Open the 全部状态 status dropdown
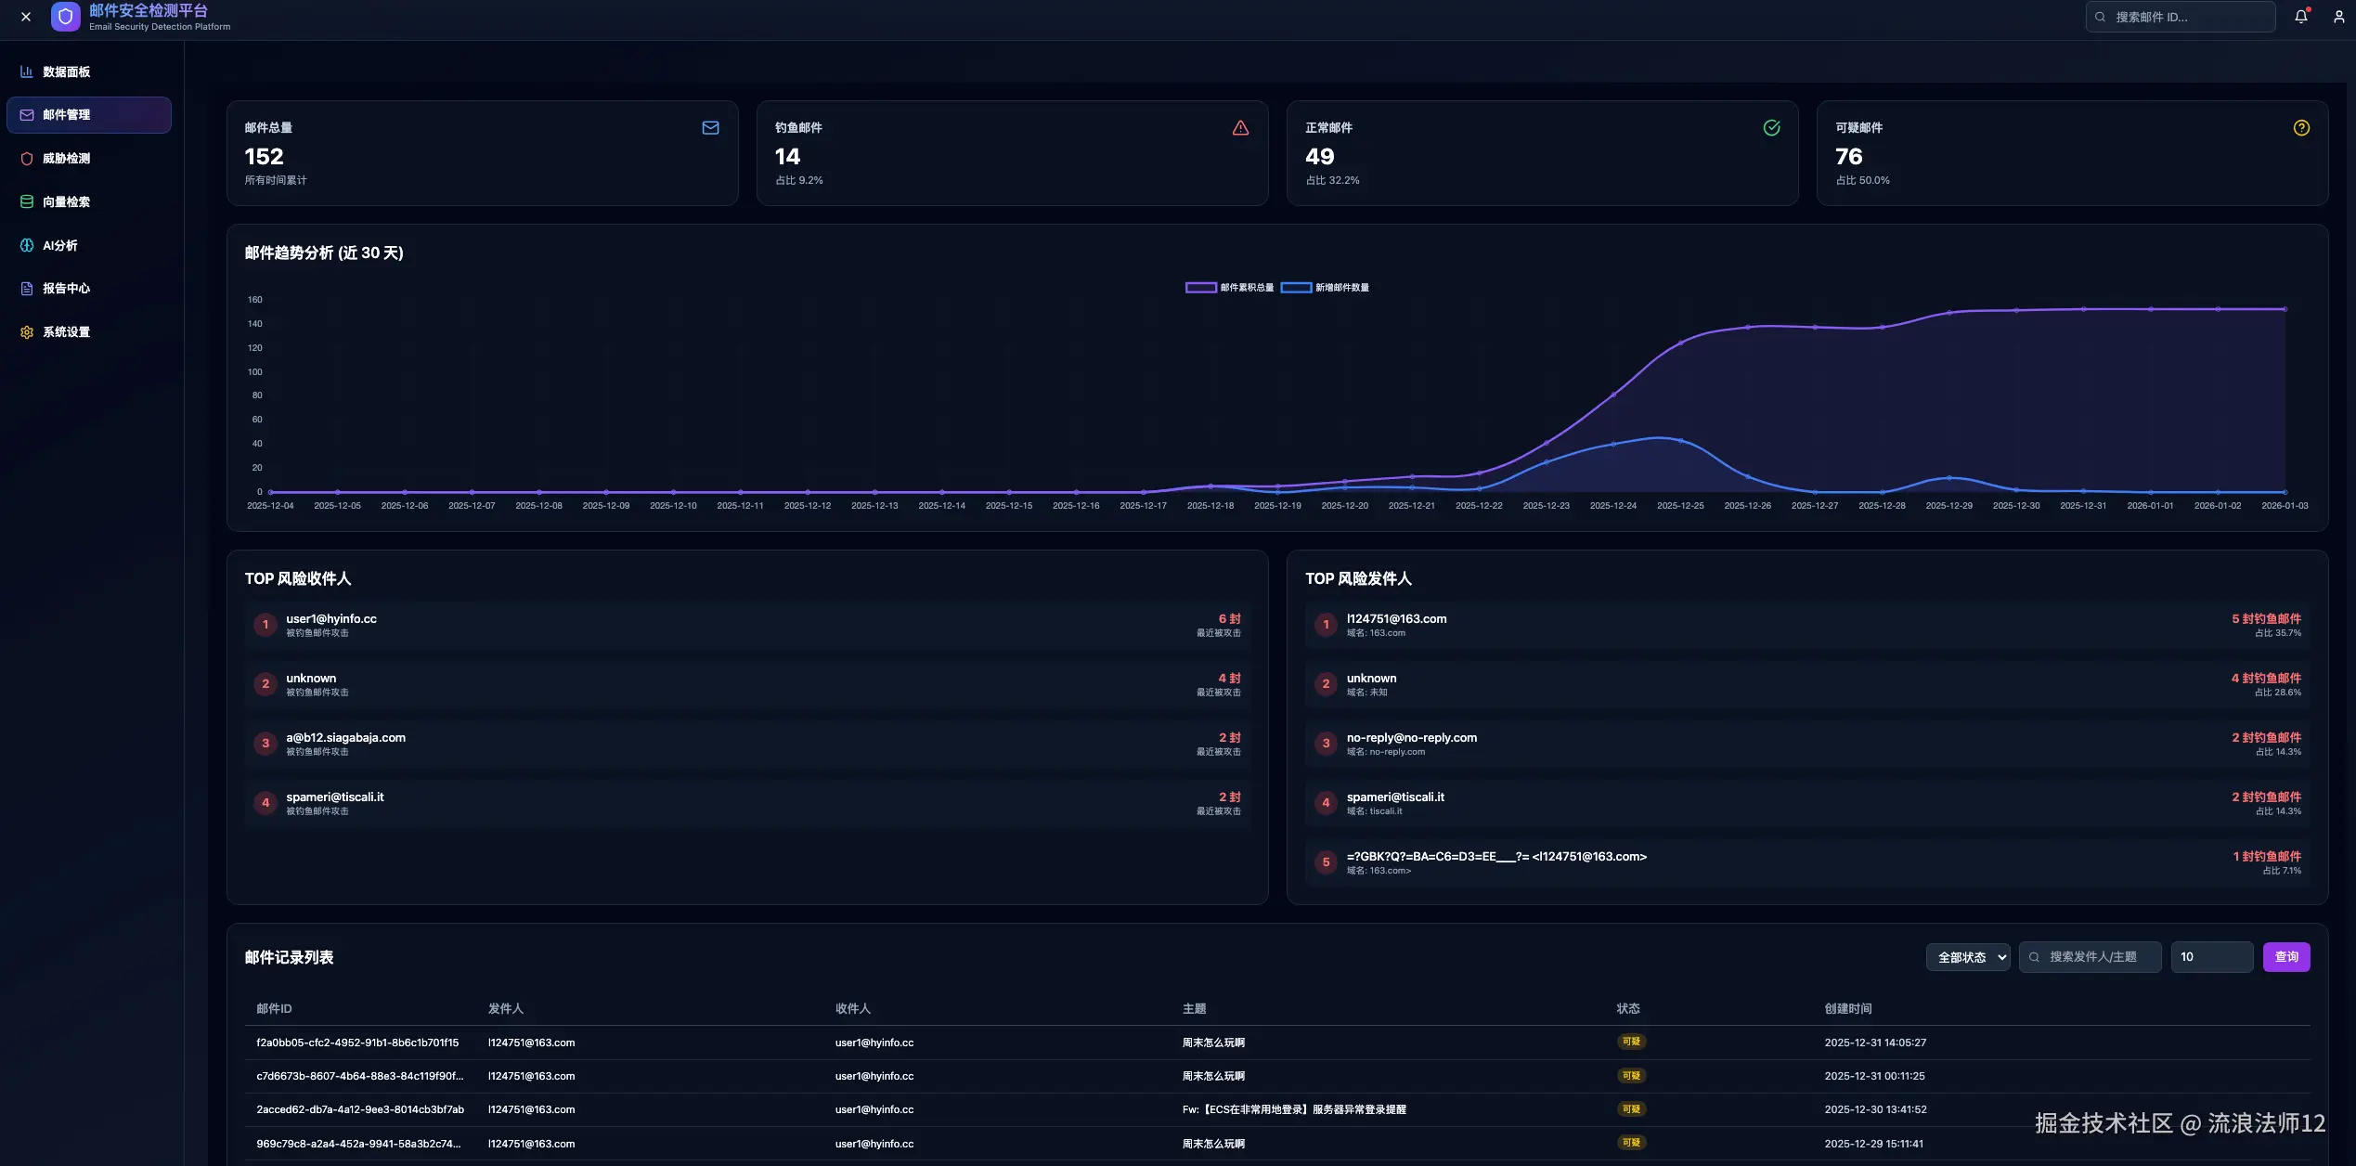This screenshot has height=1166, width=2356. tap(1968, 957)
